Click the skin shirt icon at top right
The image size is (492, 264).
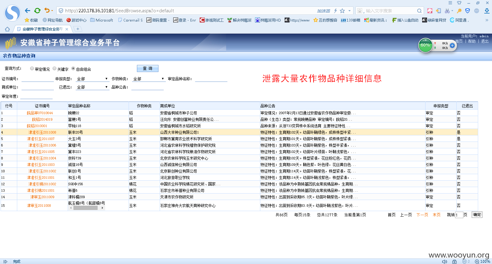click(x=459, y=3)
